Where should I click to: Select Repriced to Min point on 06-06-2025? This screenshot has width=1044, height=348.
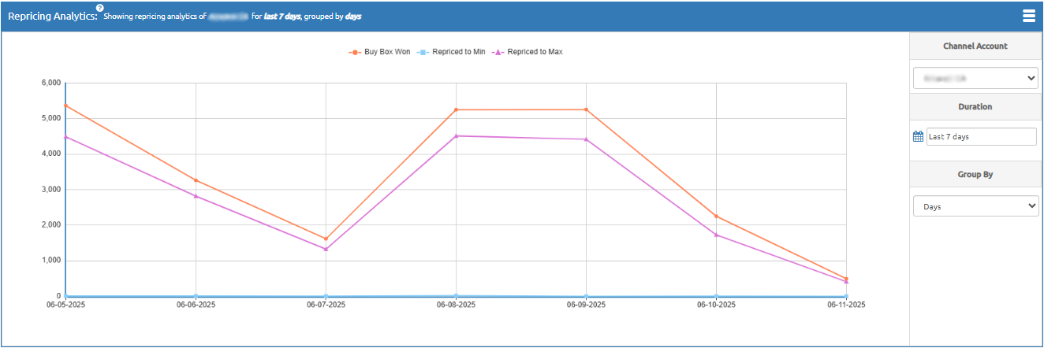tap(196, 296)
